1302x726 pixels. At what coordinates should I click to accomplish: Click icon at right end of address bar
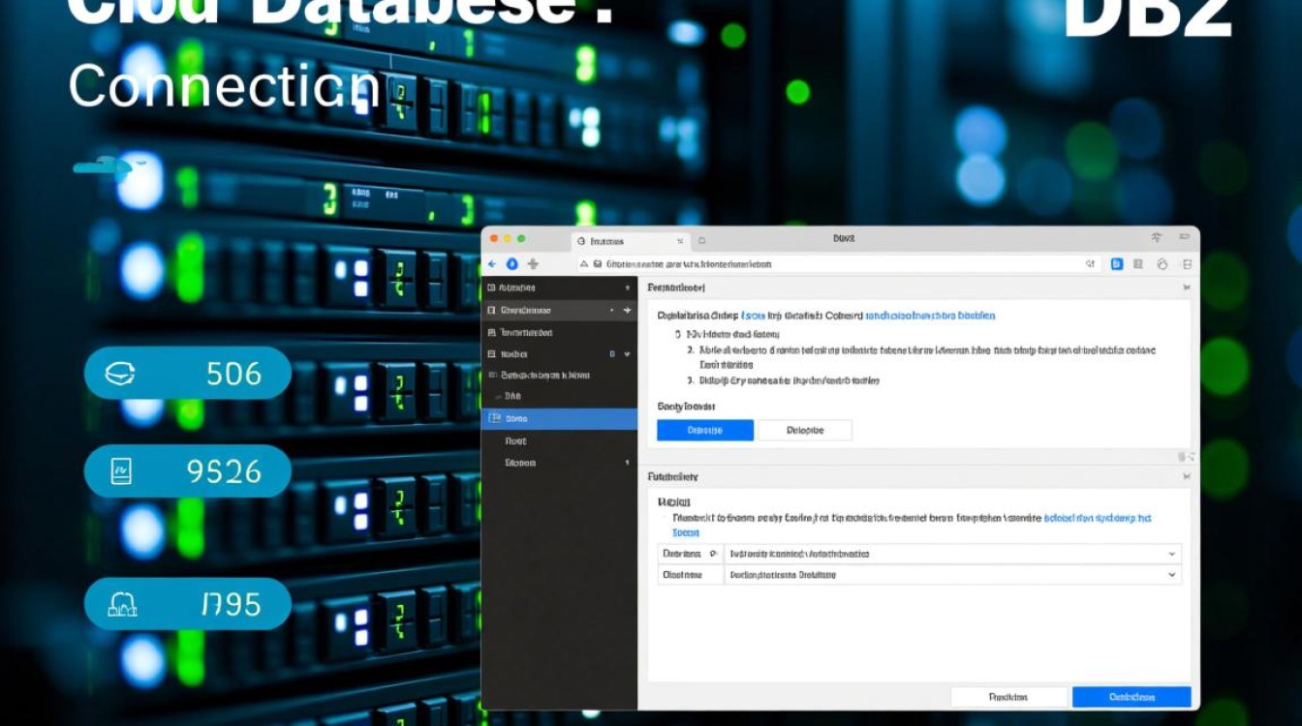tap(1090, 264)
